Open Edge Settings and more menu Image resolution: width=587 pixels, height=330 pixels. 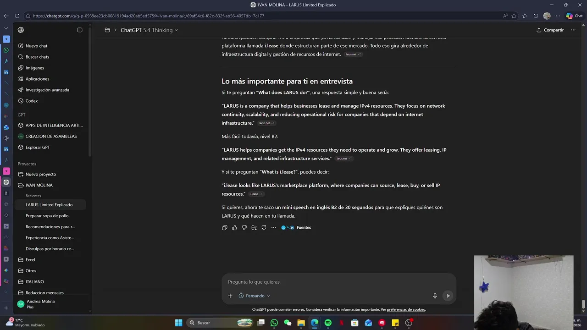coord(558,16)
